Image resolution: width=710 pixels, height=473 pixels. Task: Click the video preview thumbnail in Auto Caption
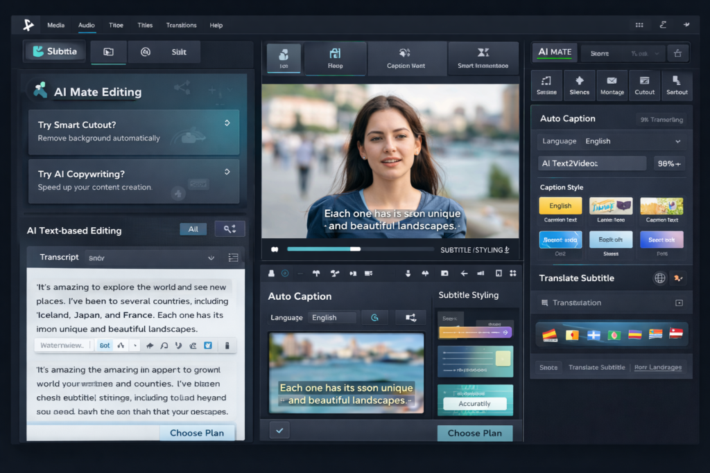point(345,372)
